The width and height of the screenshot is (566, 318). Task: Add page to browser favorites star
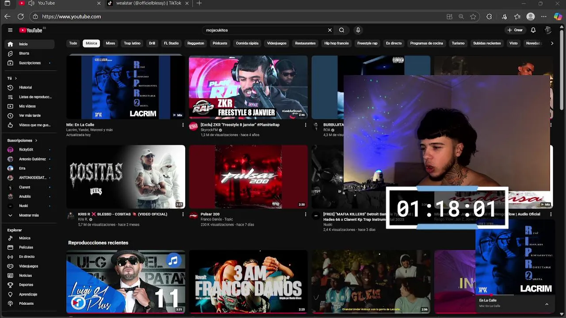click(473, 16)
